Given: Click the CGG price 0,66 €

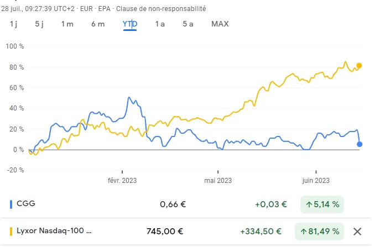Looking at the screenshot, I should [173, 204].
